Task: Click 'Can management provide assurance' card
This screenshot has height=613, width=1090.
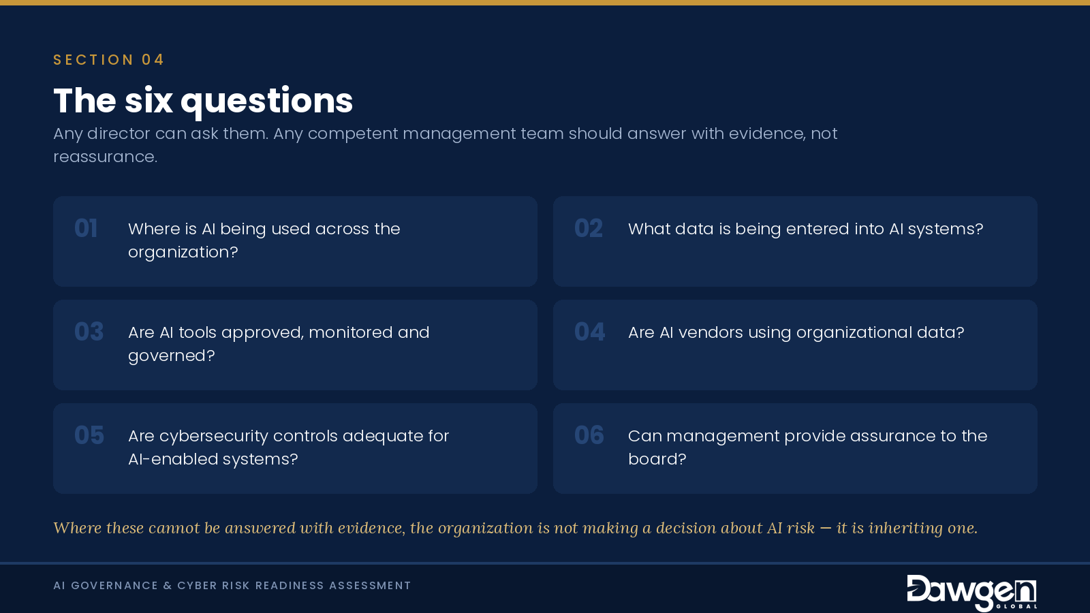Action: 795,448
